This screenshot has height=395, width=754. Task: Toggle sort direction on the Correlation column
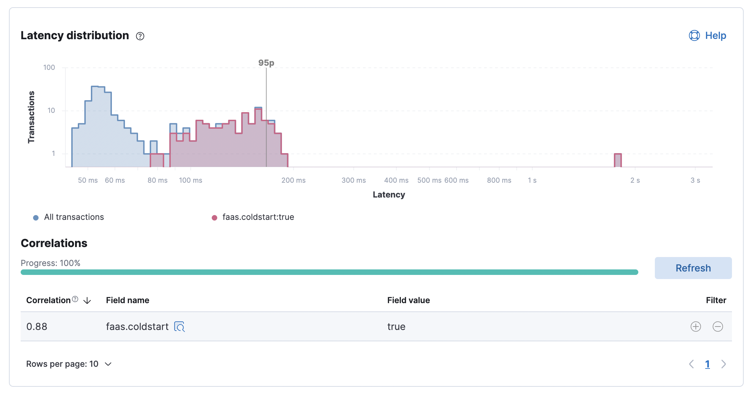pos(87,300)
